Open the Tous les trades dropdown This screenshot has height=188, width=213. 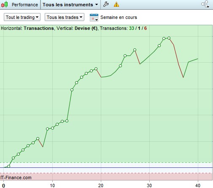coord(65,17)
